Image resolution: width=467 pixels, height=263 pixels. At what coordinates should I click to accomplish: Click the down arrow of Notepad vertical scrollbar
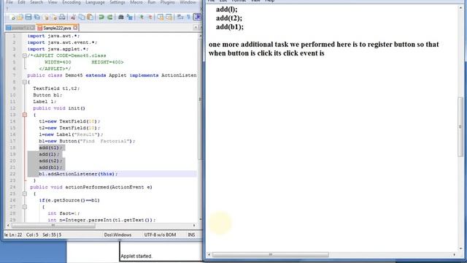coord(460,248)
